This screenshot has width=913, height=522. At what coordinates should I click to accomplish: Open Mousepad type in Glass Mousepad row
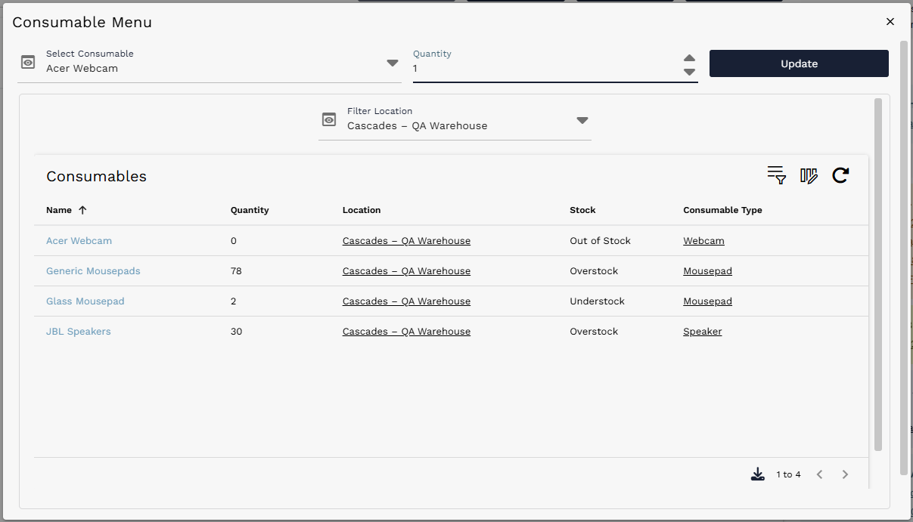tap(707, 301)
